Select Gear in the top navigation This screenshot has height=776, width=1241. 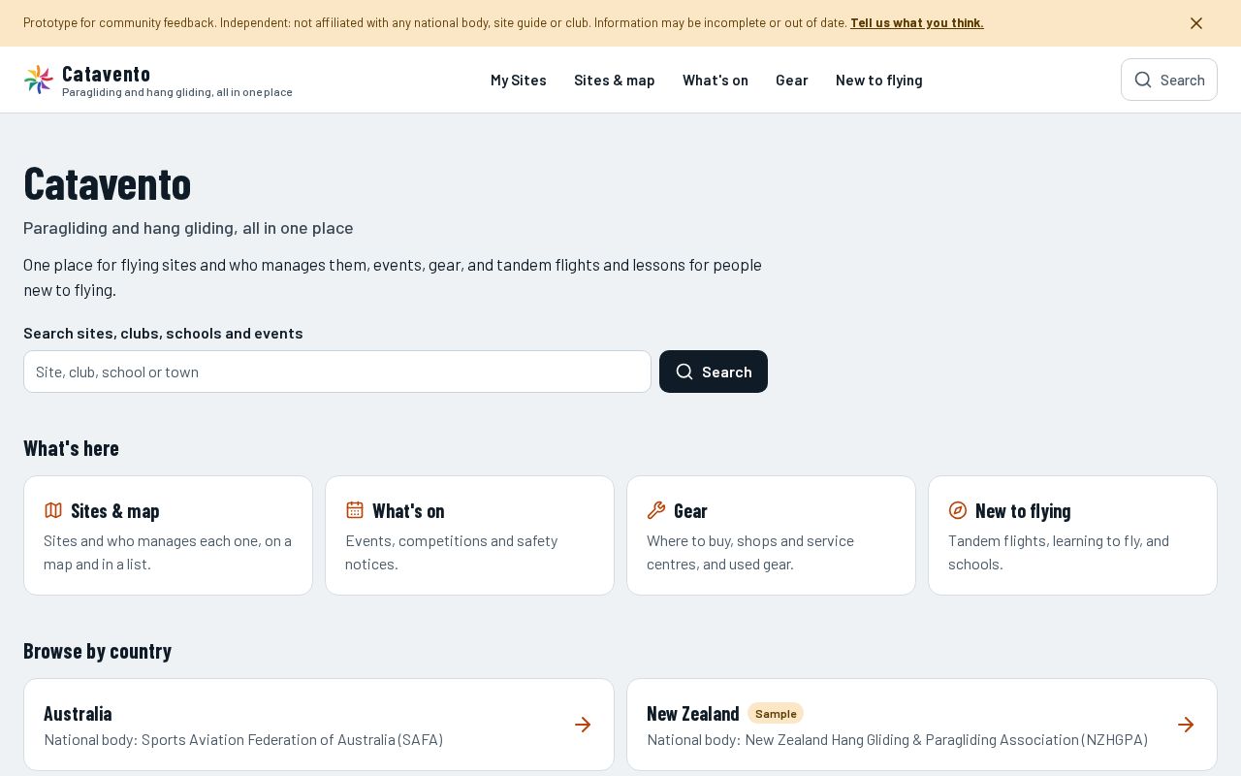coord(792,80)
